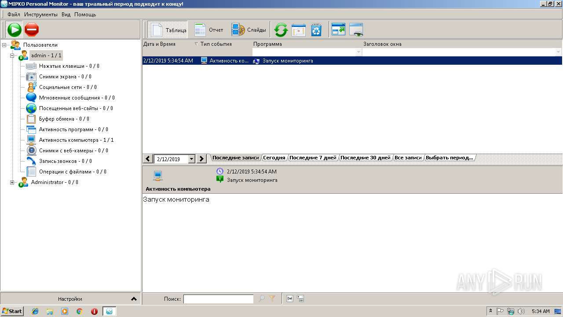The height and width of the screenshot is (317, 563).
Task: Open Буфер обмена clipboard category
Action: coord(64,119)
